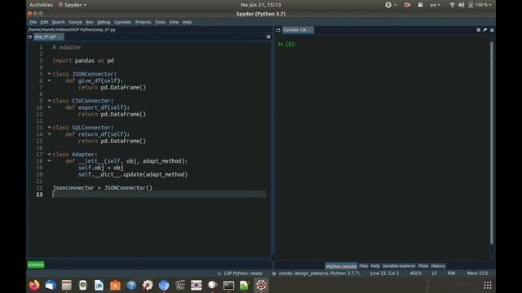Open the Terminal dock icon
Image resolution: width=522 pixels, height=293 pixels.
tap(228, 285)
